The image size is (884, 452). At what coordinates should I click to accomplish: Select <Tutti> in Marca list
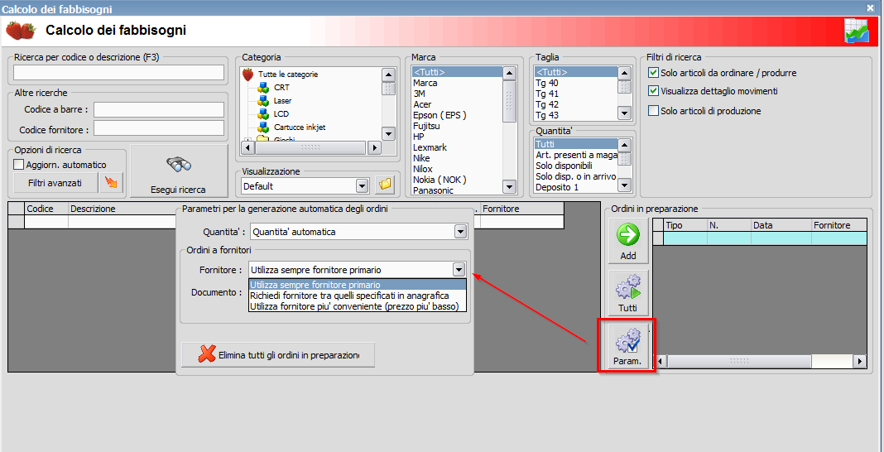(456, 72)
